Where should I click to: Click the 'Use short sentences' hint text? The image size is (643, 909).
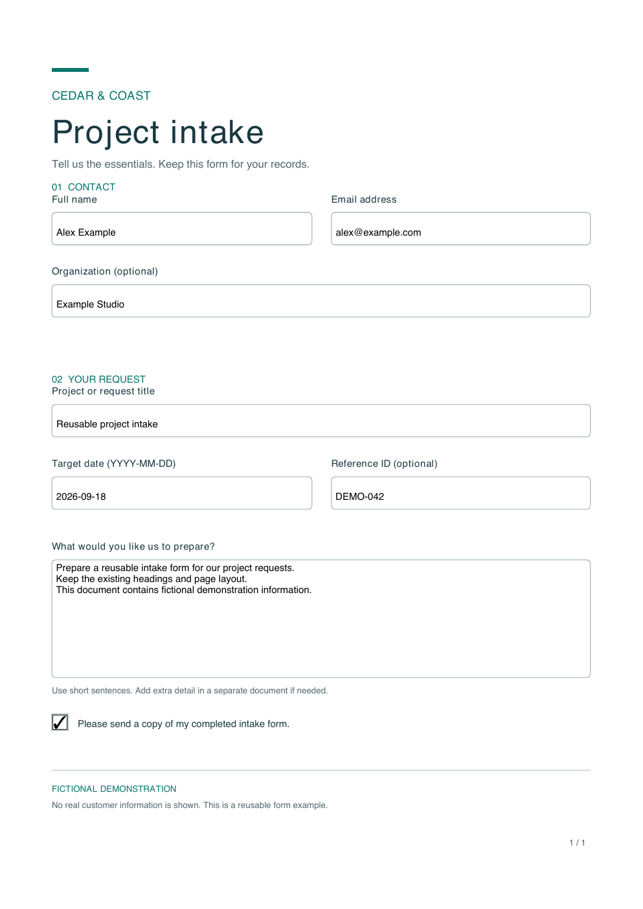tap(190, 691)
